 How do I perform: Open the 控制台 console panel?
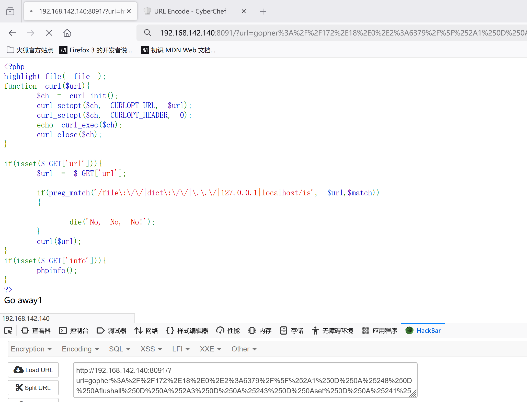pos(74,331)
